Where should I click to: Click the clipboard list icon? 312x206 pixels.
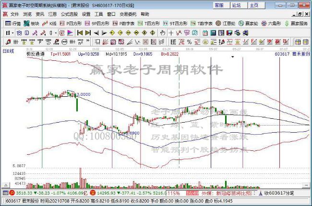click(27, 33)
